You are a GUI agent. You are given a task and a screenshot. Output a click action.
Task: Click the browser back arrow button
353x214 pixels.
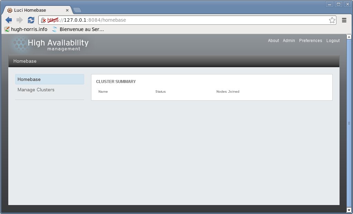click(9, 20)
